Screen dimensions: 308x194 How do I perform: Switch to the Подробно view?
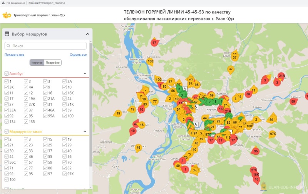pos(53,63)
